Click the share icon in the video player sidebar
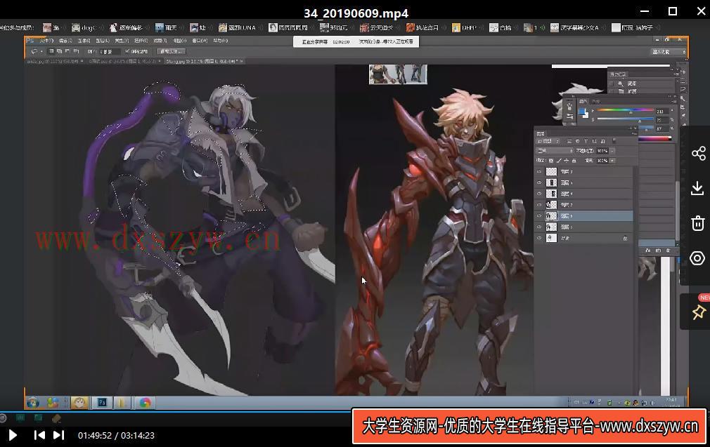710x447 pixels. coord(698,153)
